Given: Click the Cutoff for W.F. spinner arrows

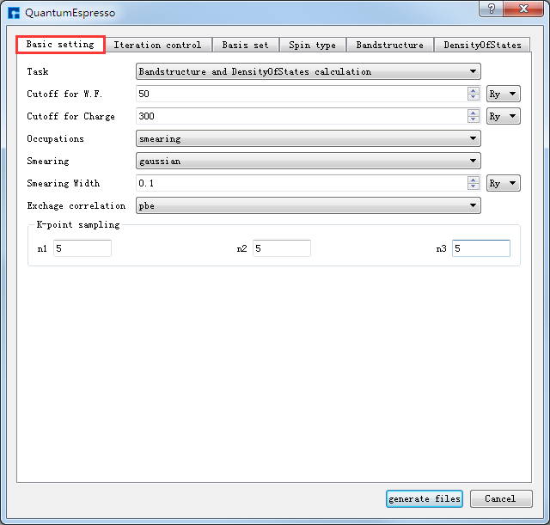Looking at the screenshot, I should [473, 94].
